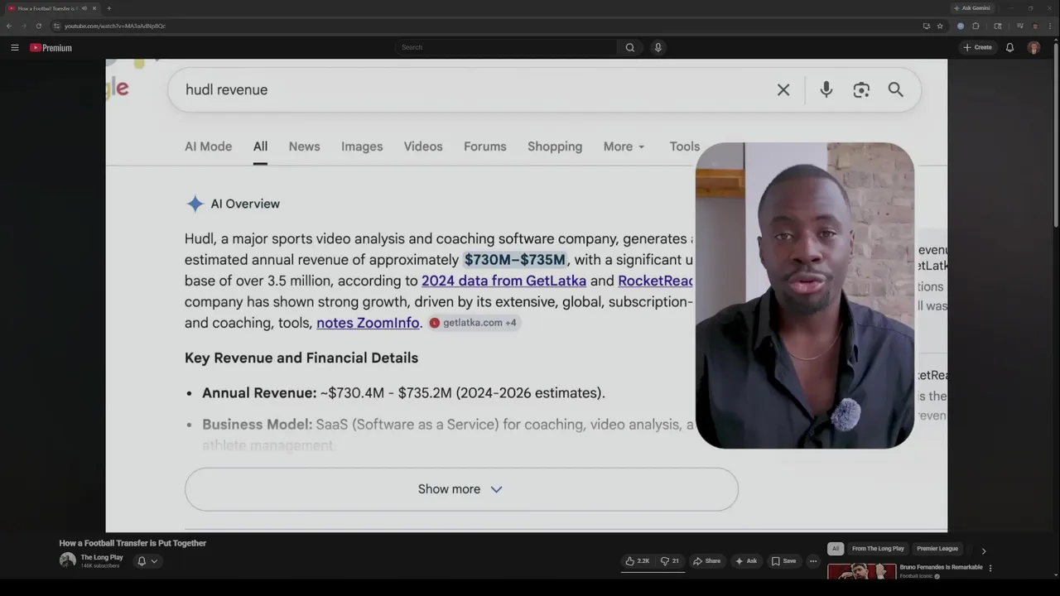
Task: Reload the page with browser refresh
Action: [x=38, y=26]
